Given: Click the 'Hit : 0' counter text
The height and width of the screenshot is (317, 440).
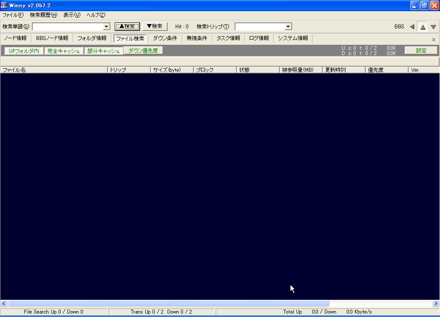Looking at the screenshot, I should [x=182, y=27].
